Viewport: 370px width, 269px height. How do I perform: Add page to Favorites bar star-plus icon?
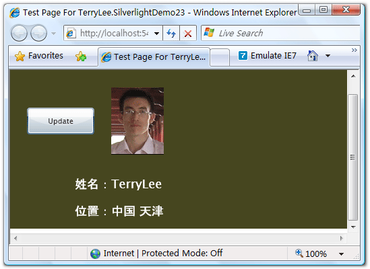pos(81,56)
